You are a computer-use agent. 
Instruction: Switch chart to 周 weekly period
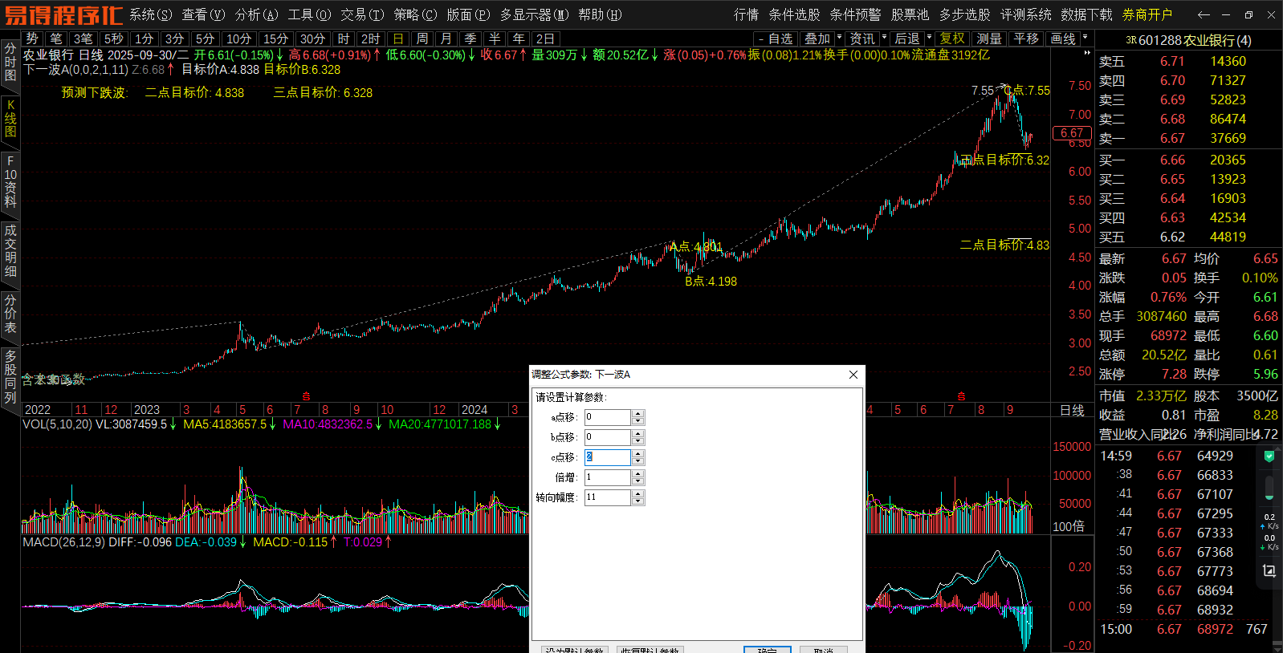[x=422, y=39]
